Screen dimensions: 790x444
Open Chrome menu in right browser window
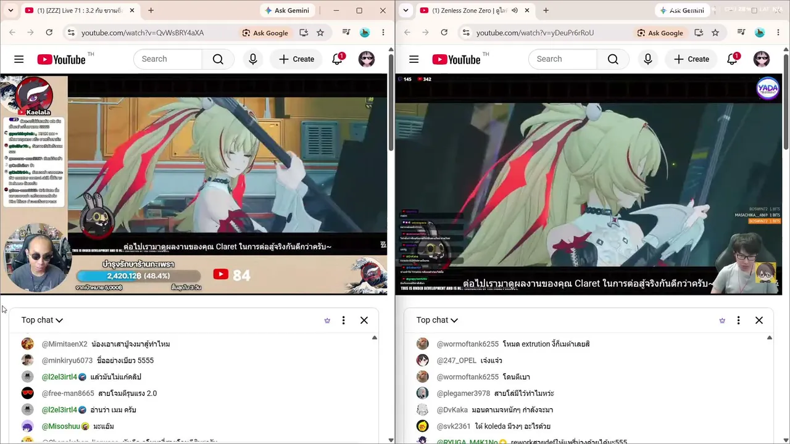pos(778,33)
